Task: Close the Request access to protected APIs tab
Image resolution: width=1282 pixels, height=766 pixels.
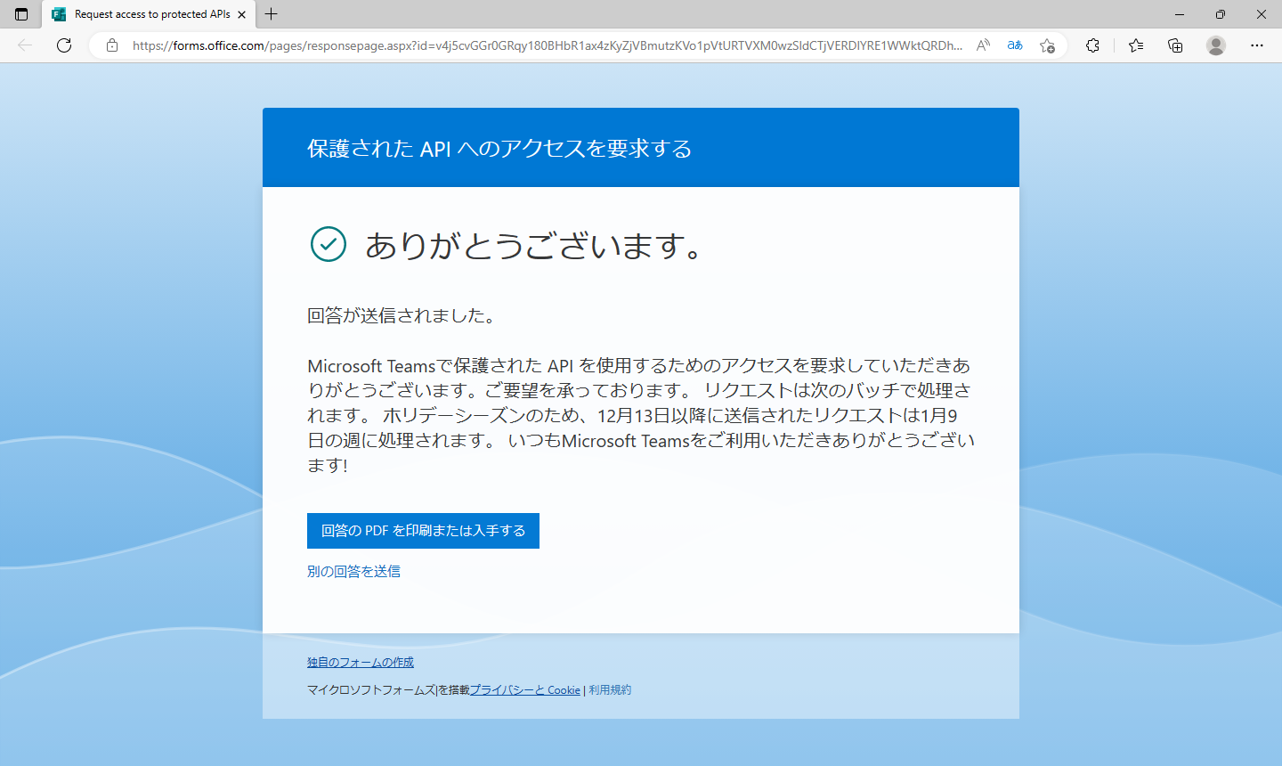Action: point(241,14)
